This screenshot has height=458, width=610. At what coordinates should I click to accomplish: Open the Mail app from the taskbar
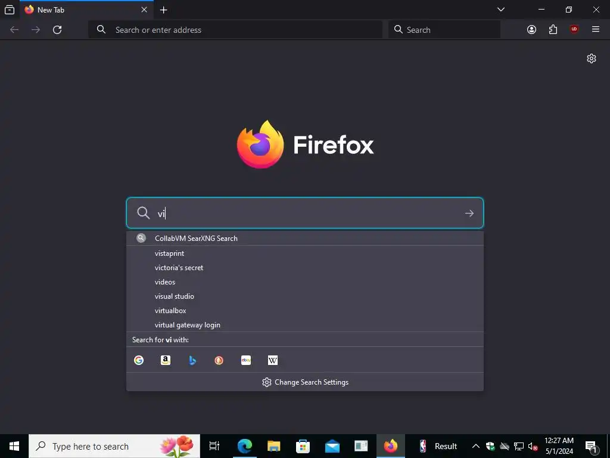(x=332, y=446)
